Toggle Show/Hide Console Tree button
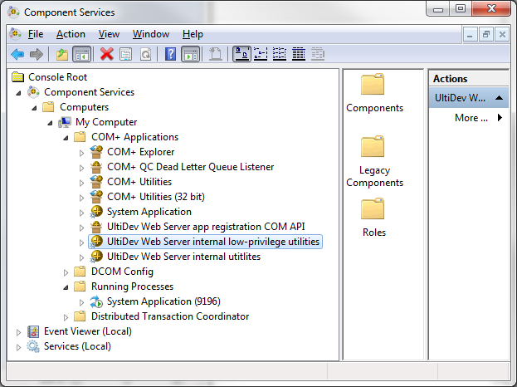This screenshot has height=387, width=517. [82, 54]
